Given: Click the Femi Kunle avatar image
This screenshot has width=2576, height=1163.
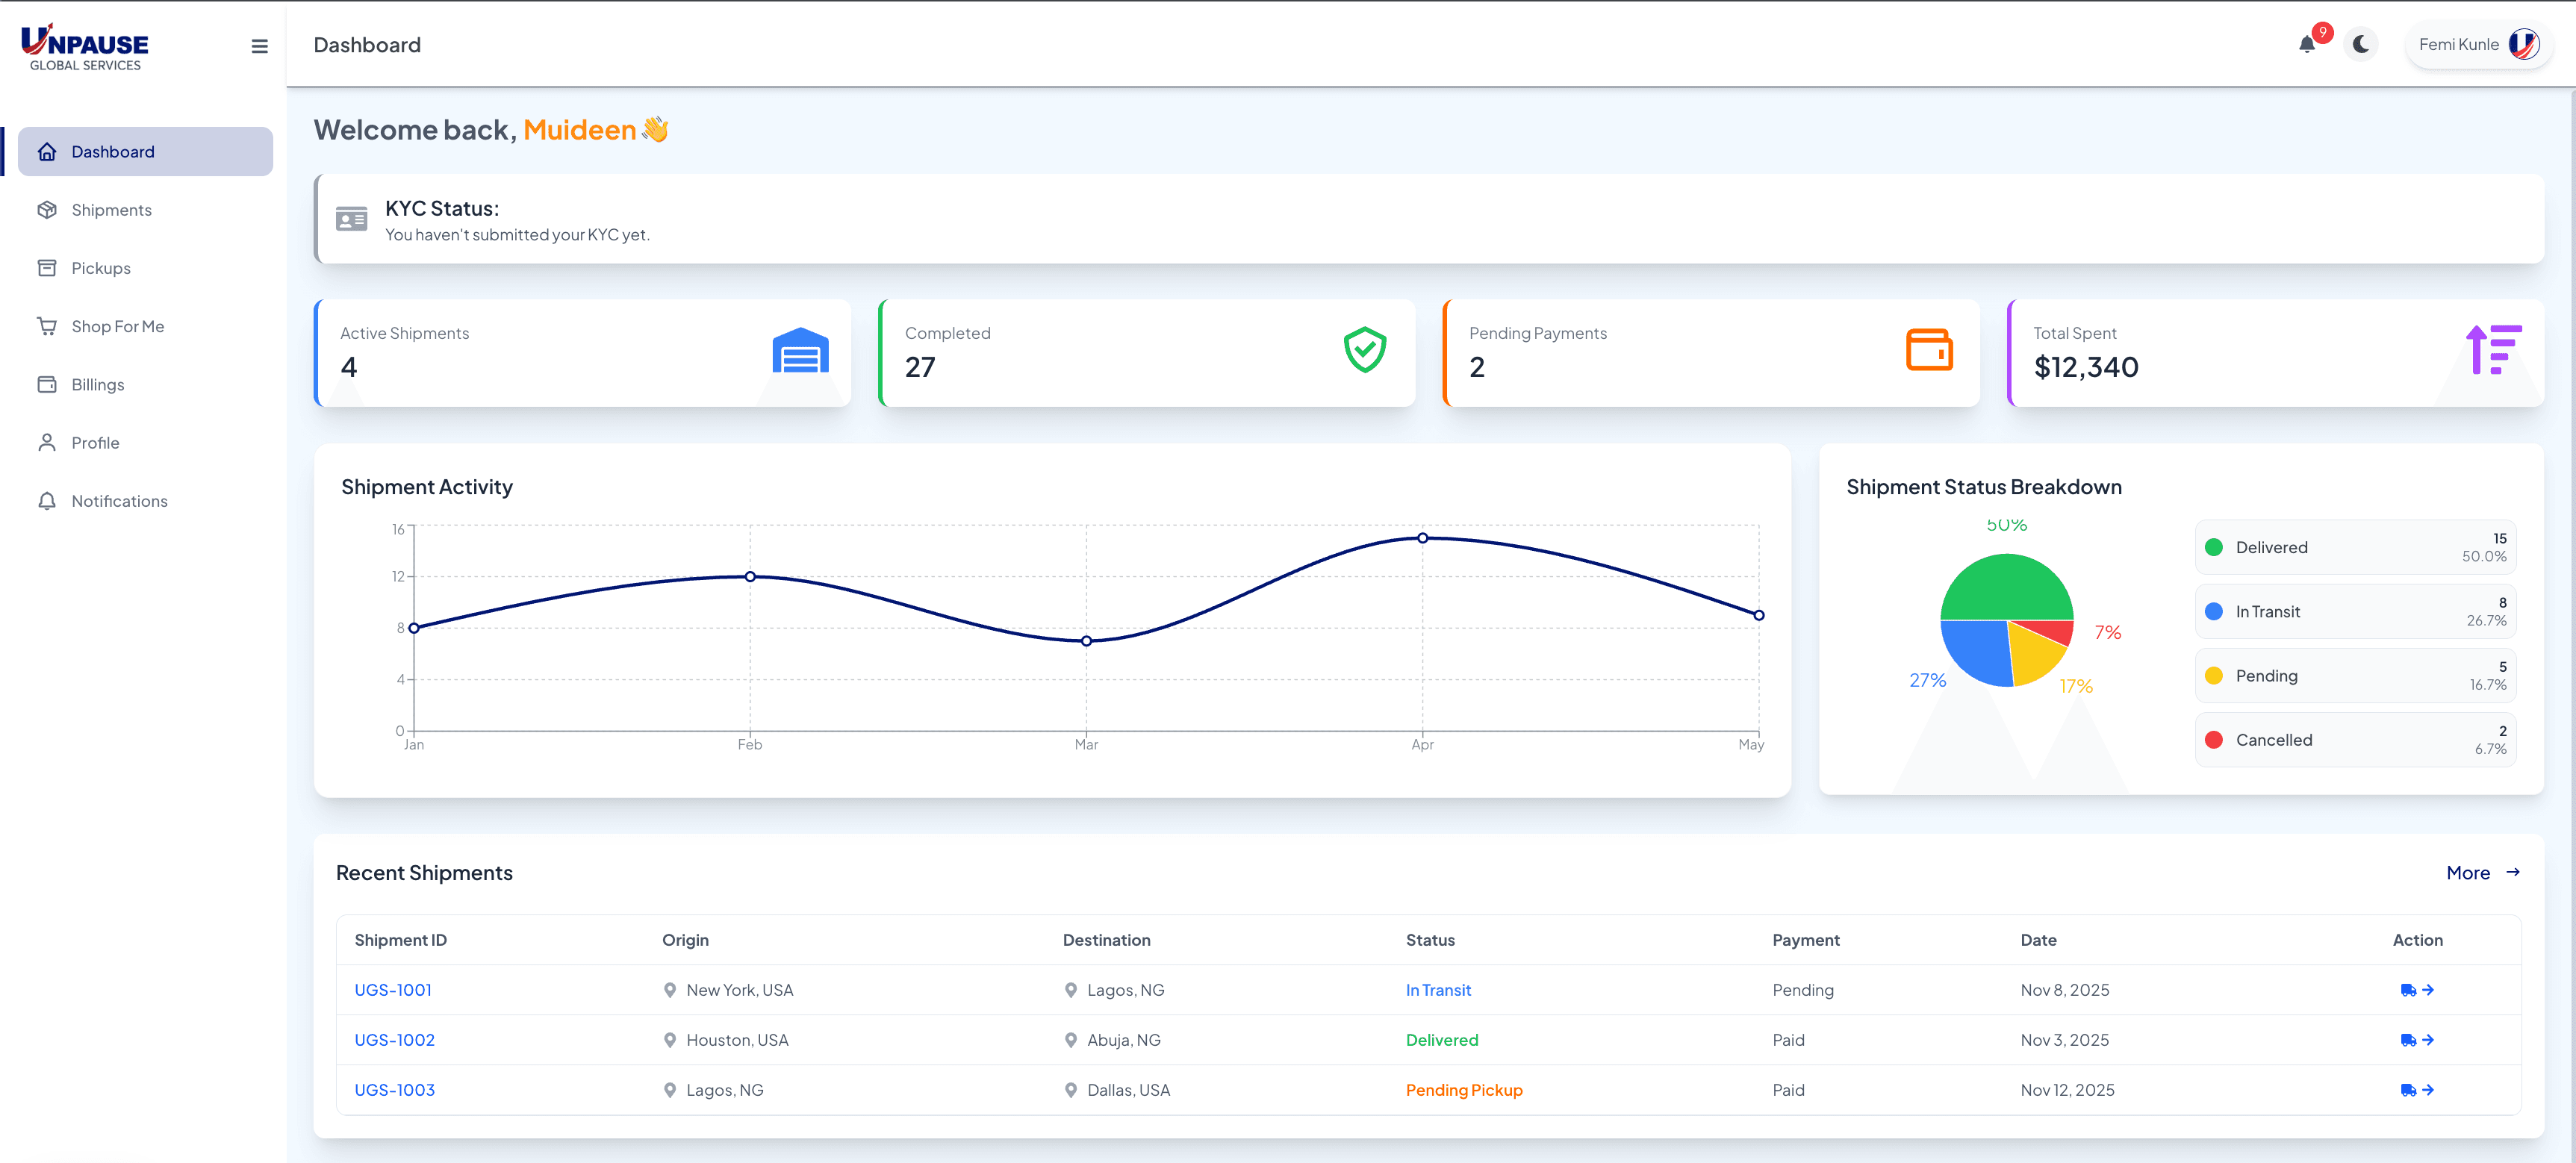Looking at the screenshot, I should click(2523, 44).
